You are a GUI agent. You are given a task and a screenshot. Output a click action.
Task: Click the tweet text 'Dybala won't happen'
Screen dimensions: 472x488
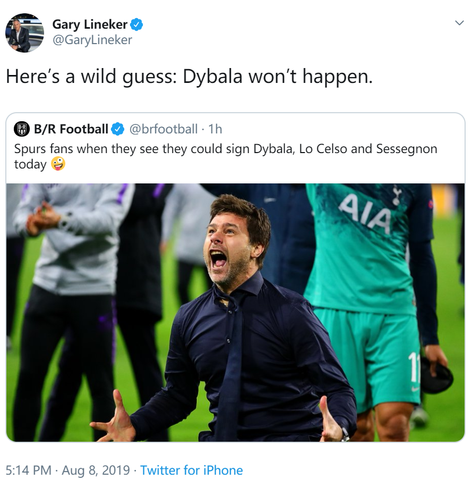tap(277, 77)
